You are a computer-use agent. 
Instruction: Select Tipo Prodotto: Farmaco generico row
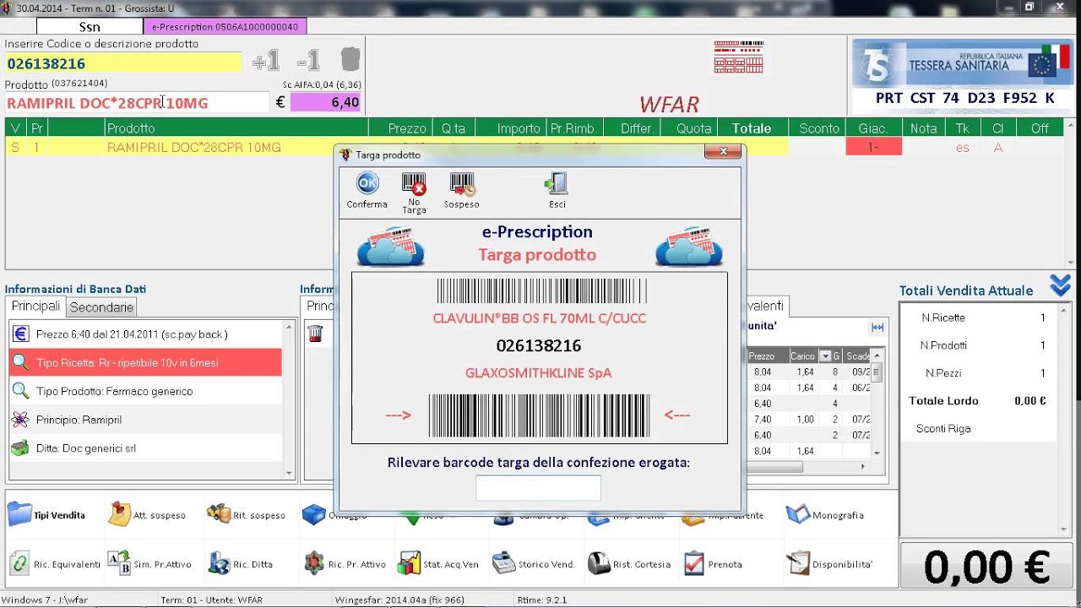coord(145,391)
